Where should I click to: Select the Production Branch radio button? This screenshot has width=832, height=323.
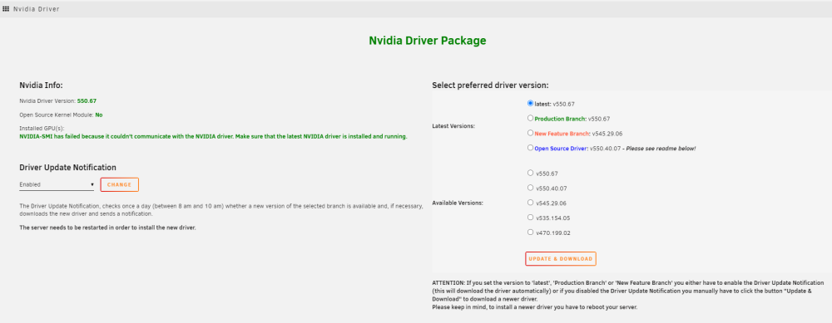pos(531,118)
